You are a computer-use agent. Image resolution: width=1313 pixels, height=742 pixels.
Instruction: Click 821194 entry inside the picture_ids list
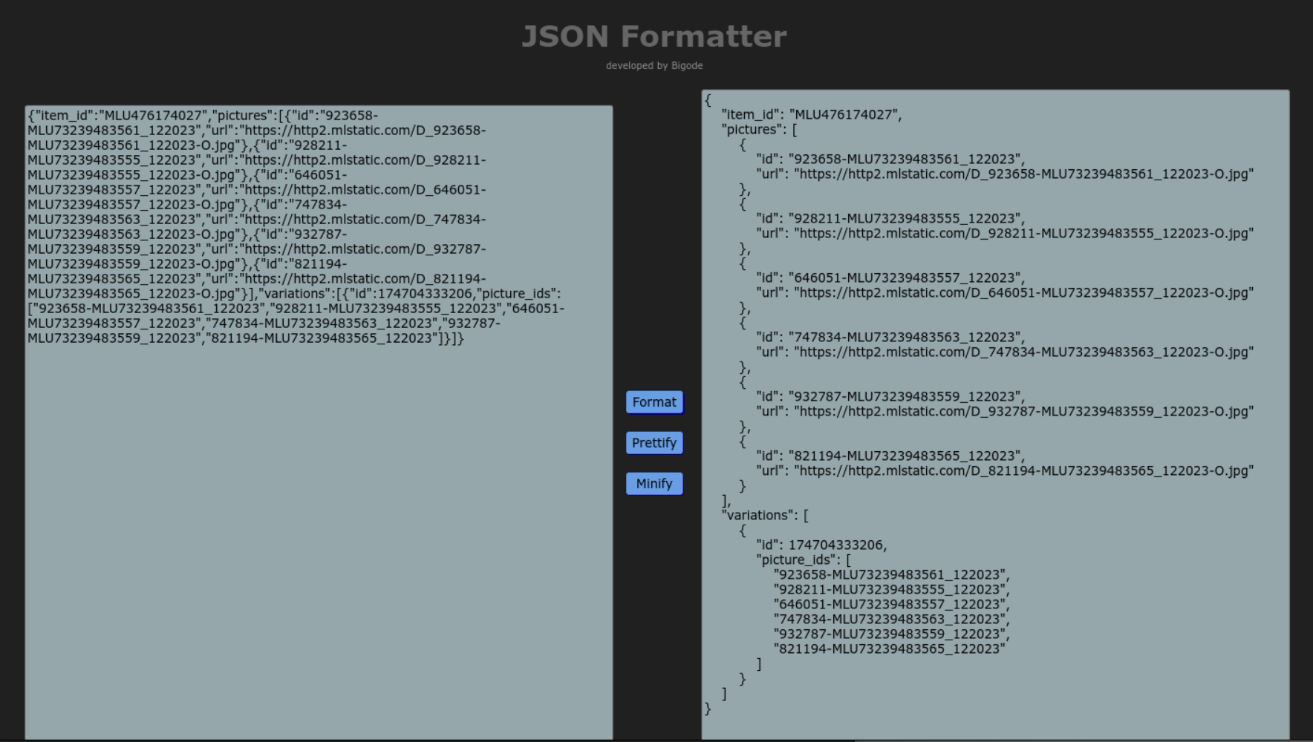890,649
